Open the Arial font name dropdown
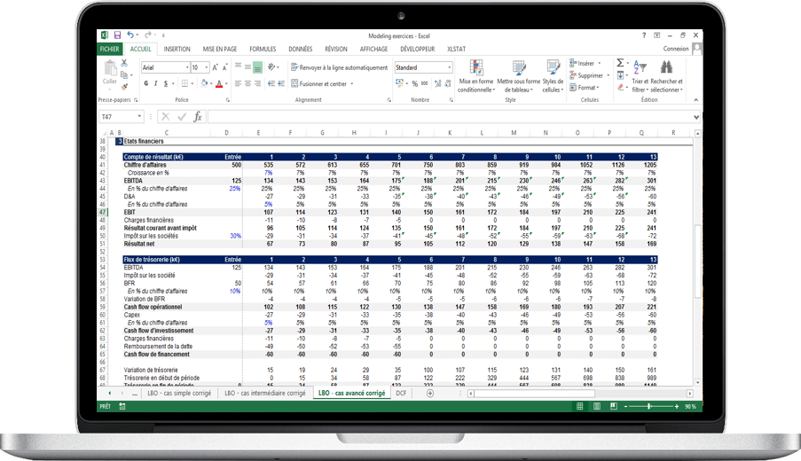 (187, 67)
